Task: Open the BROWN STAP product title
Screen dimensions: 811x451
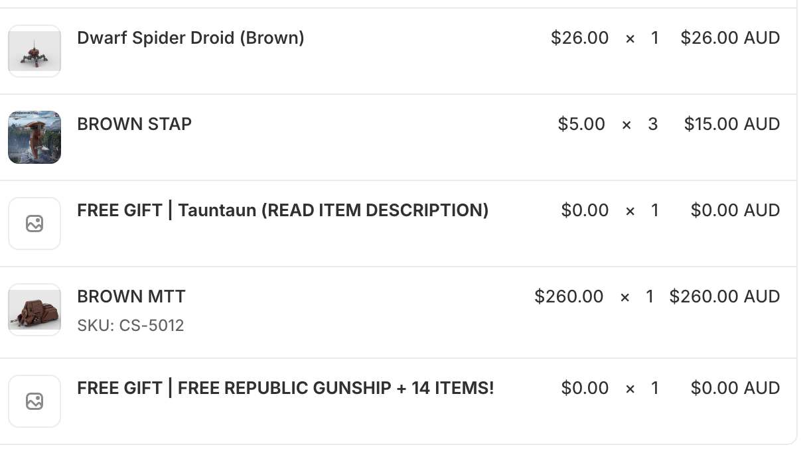Action: (x=134, y=124)
